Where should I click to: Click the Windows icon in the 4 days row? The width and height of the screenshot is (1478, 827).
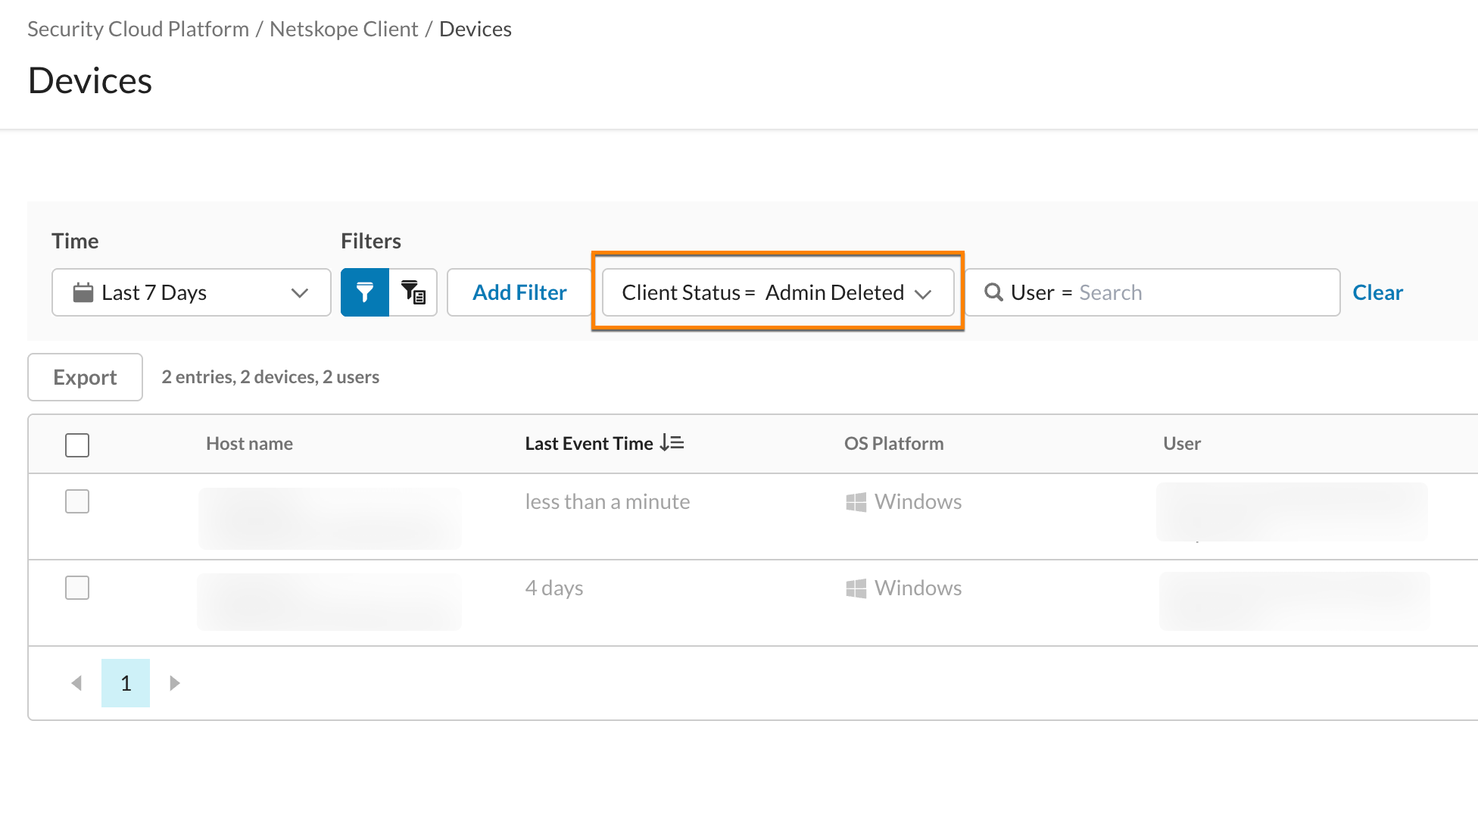tap(856, 588)
